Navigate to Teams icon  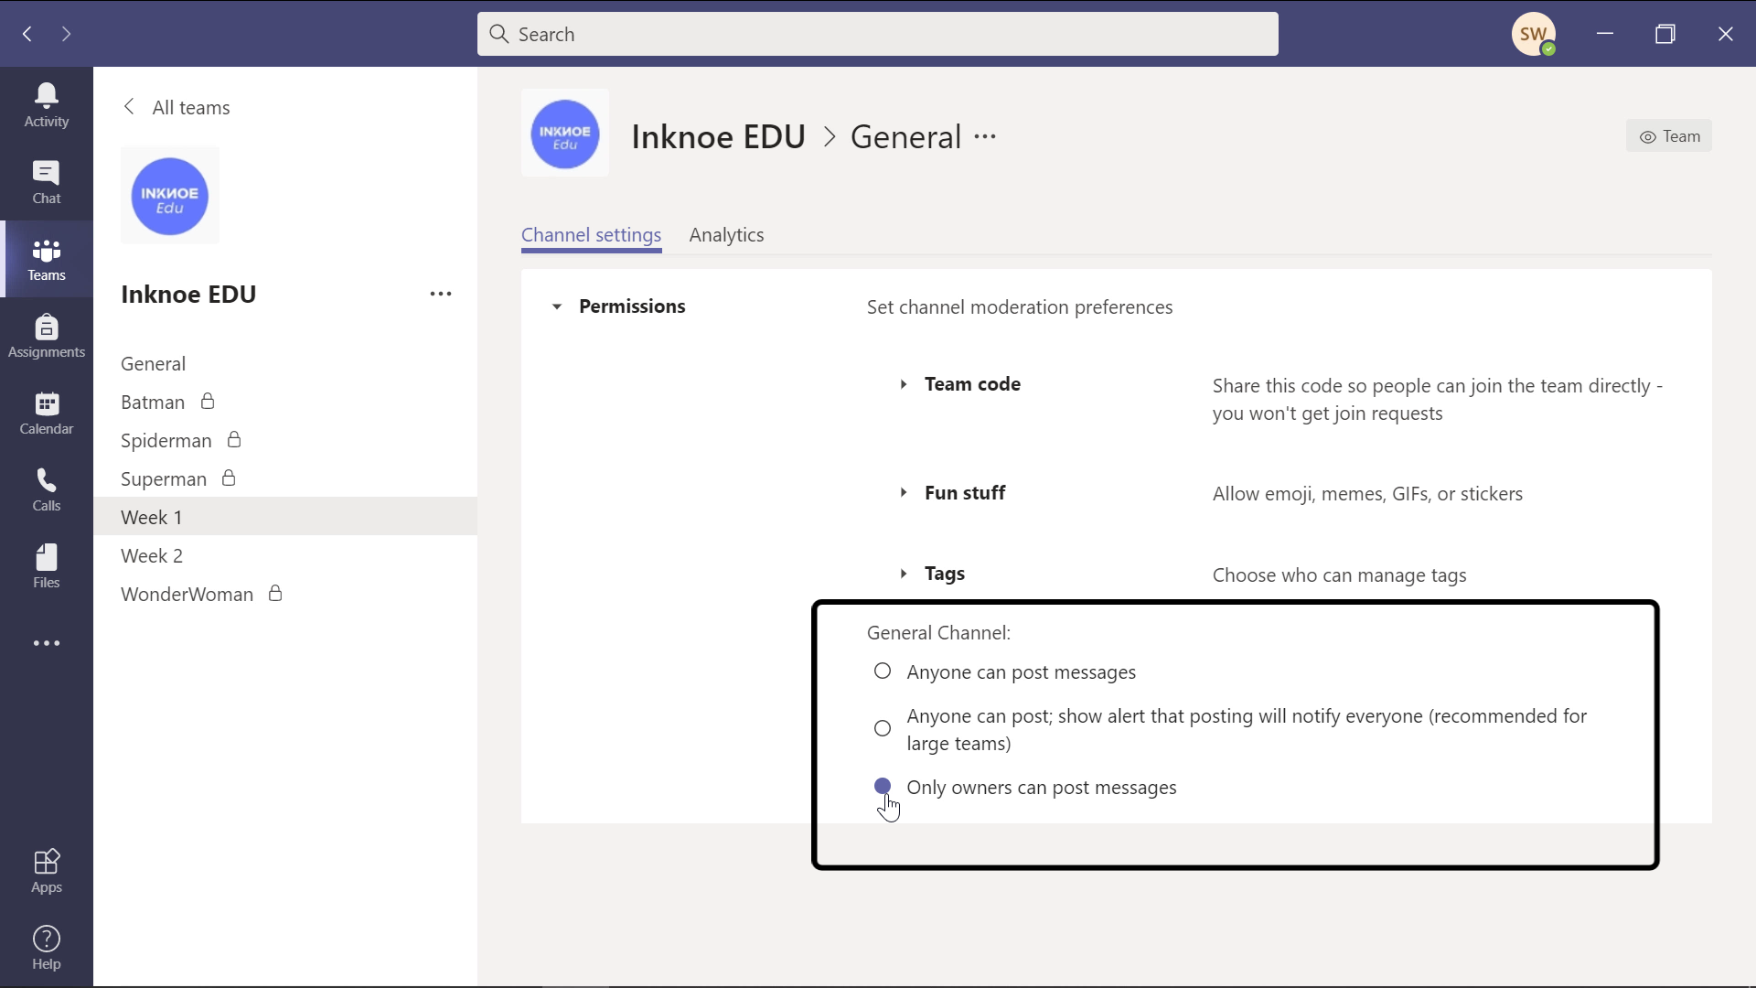[46, 258]
